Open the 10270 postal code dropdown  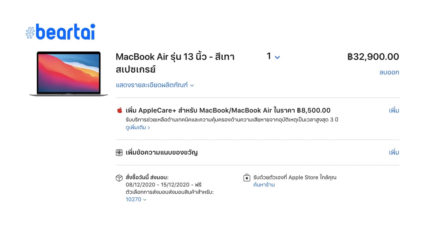coord(136,200)
